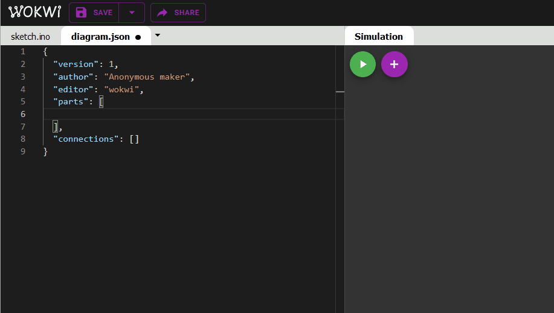The height and width of the screenshot is (313, 554).
Task: Click the SHARE button
Action: tap(178, 13)
